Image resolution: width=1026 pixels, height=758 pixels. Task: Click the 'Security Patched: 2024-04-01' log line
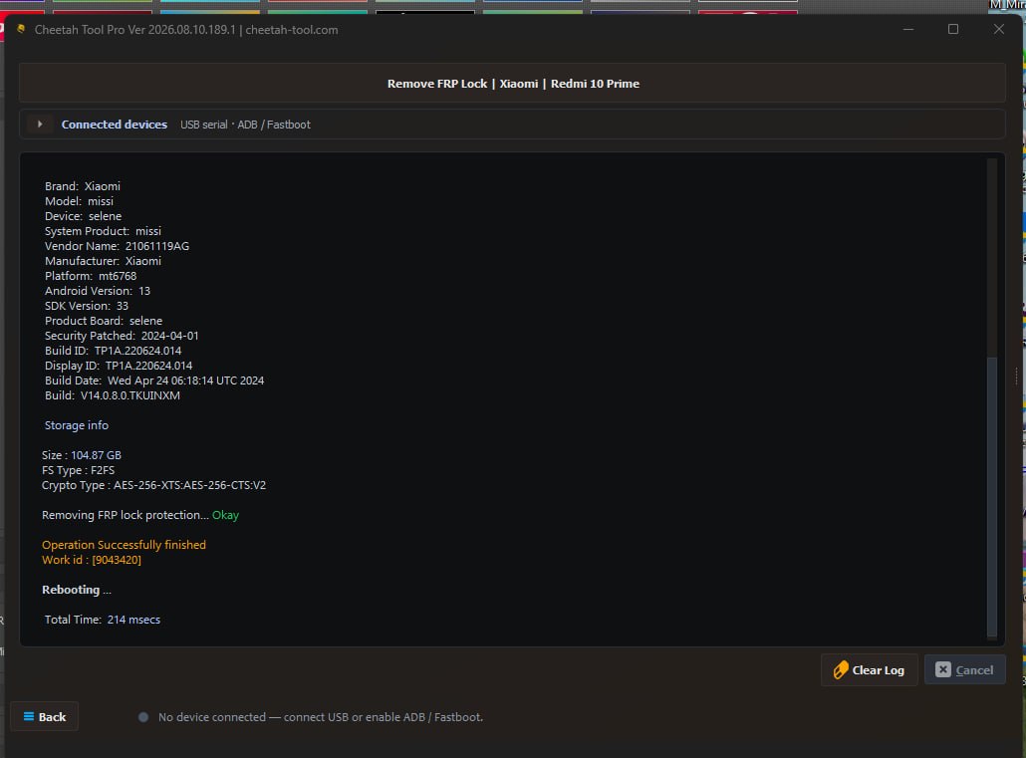point(122,336)
